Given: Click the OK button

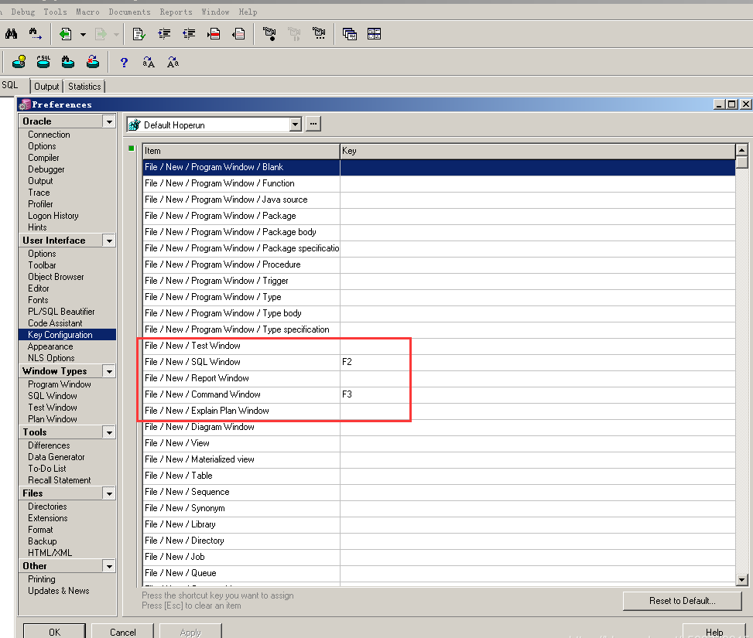Looking at the screenshot, I should [54, 632].
